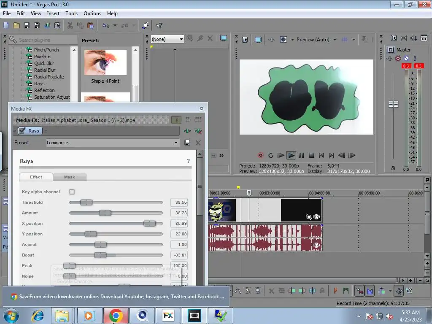Viewport: 432px width, 324px height.
Task: Open the Preview (Auto) quality dropdown
Action: tap(335, 40)
